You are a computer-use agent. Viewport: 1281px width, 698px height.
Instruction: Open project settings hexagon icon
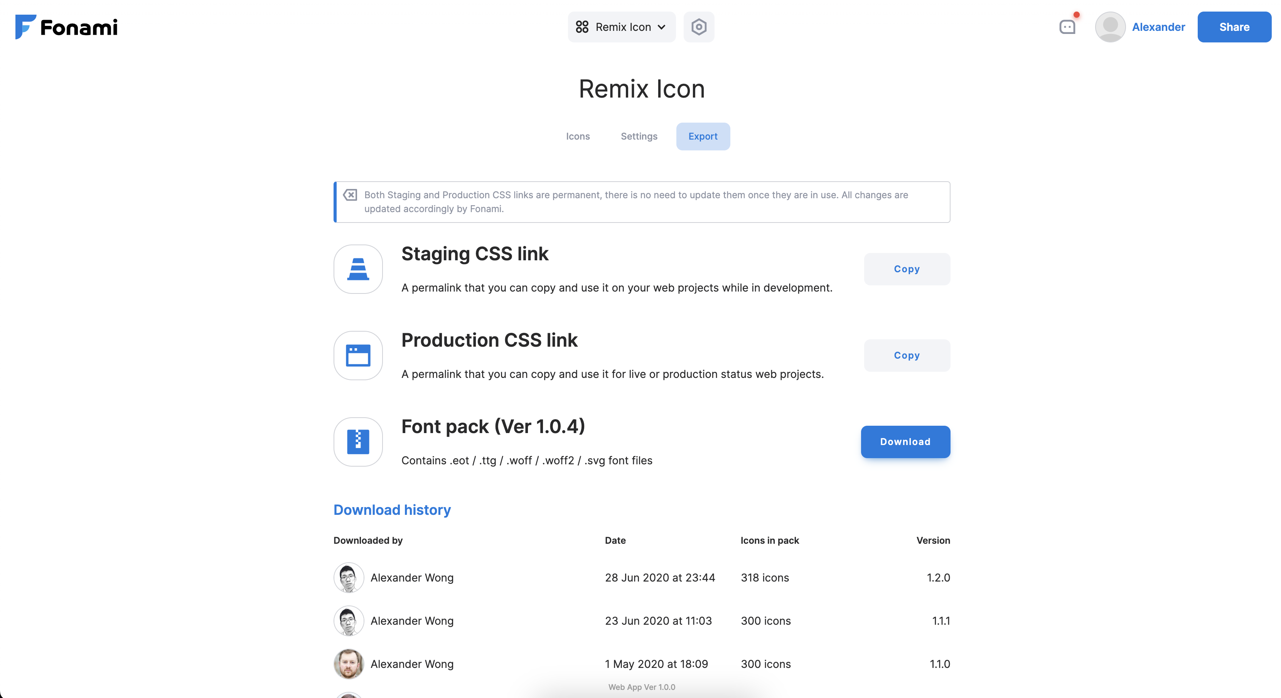[x=699, y=27]
